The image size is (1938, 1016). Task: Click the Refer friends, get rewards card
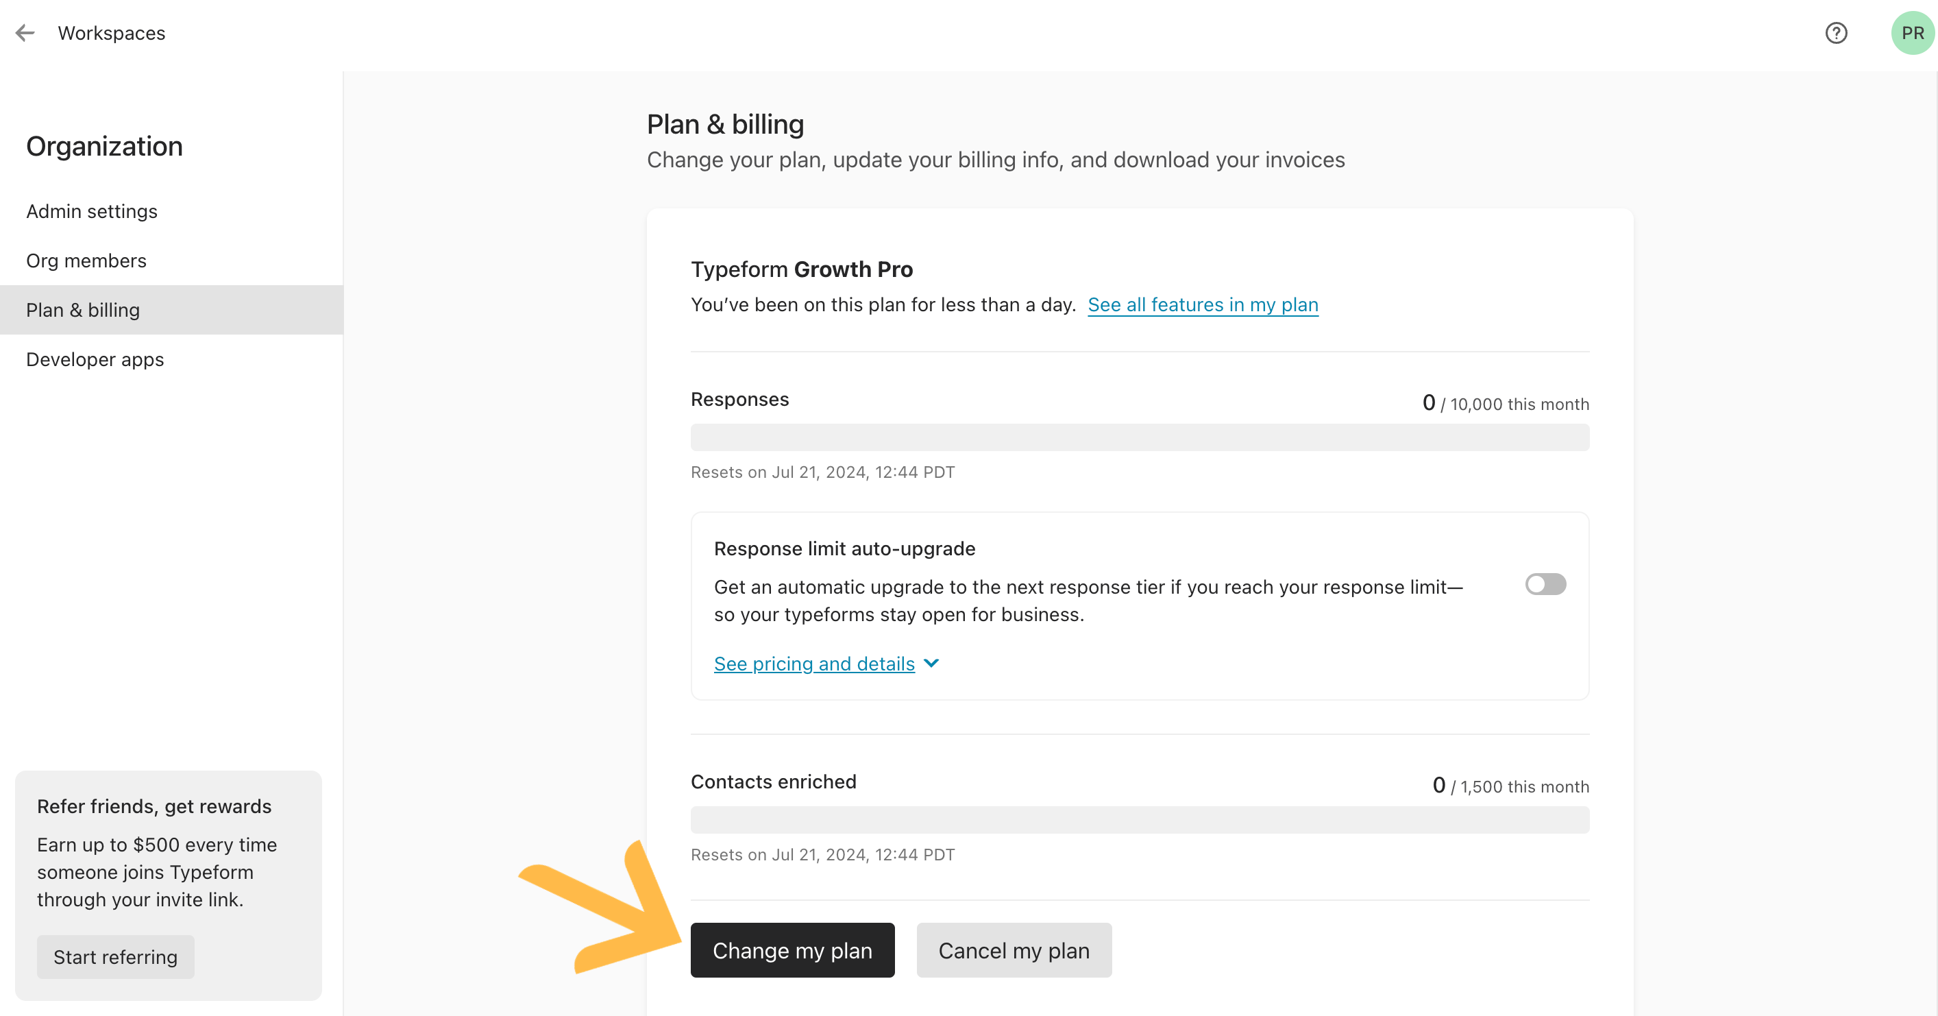pos(168,885)
